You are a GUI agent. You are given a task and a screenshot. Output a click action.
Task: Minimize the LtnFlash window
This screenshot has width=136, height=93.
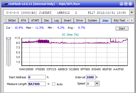click(x=121, y=4)
